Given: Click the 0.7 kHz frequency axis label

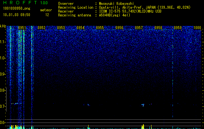Looking at the screenshot, I should [x=3, y=106].
